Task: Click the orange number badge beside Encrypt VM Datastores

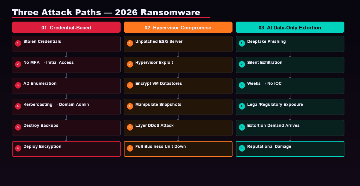Action: point(130,85)
